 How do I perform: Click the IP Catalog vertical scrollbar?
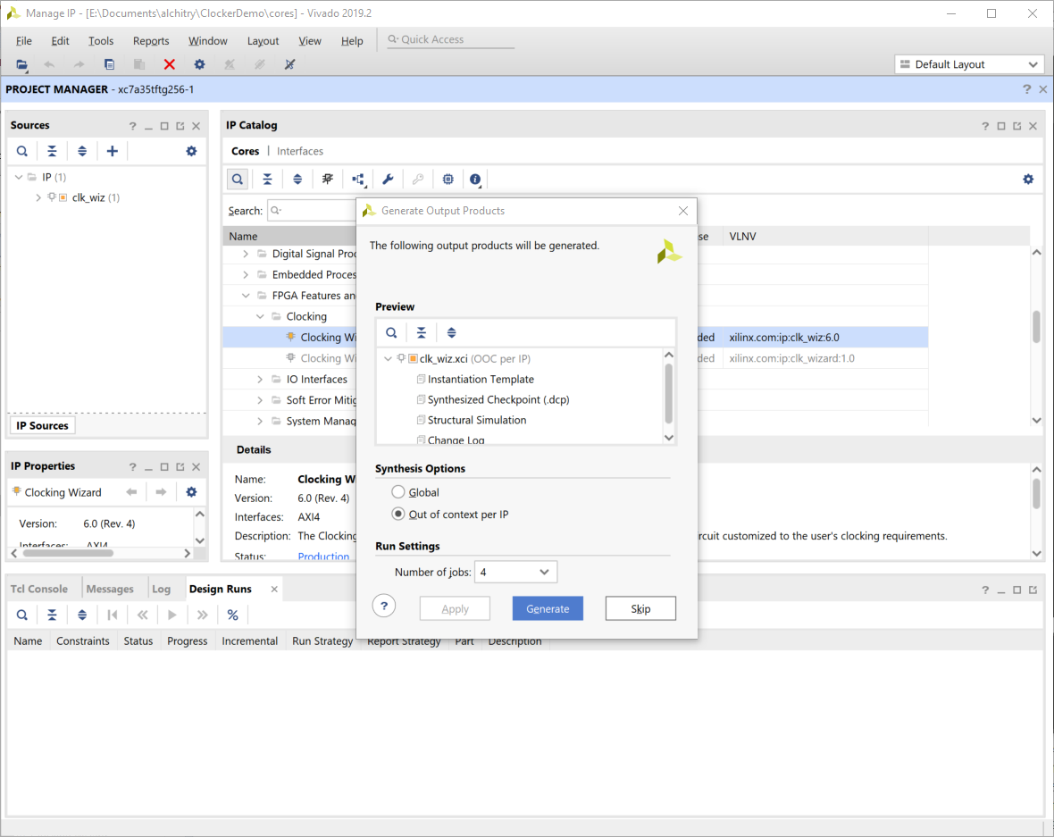pos(1036,328)
